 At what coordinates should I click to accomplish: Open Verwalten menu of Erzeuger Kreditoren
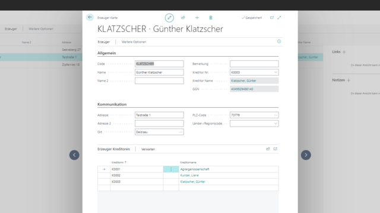pos(148,149)
